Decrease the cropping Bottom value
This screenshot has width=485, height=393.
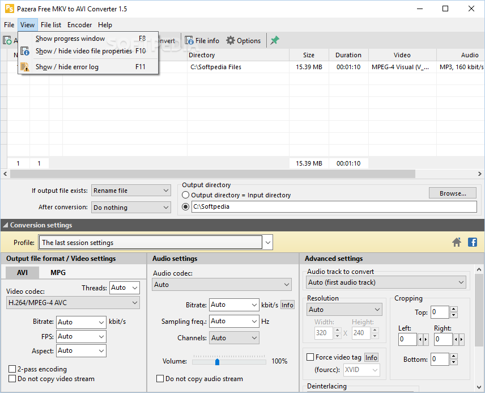click(454, 362)
